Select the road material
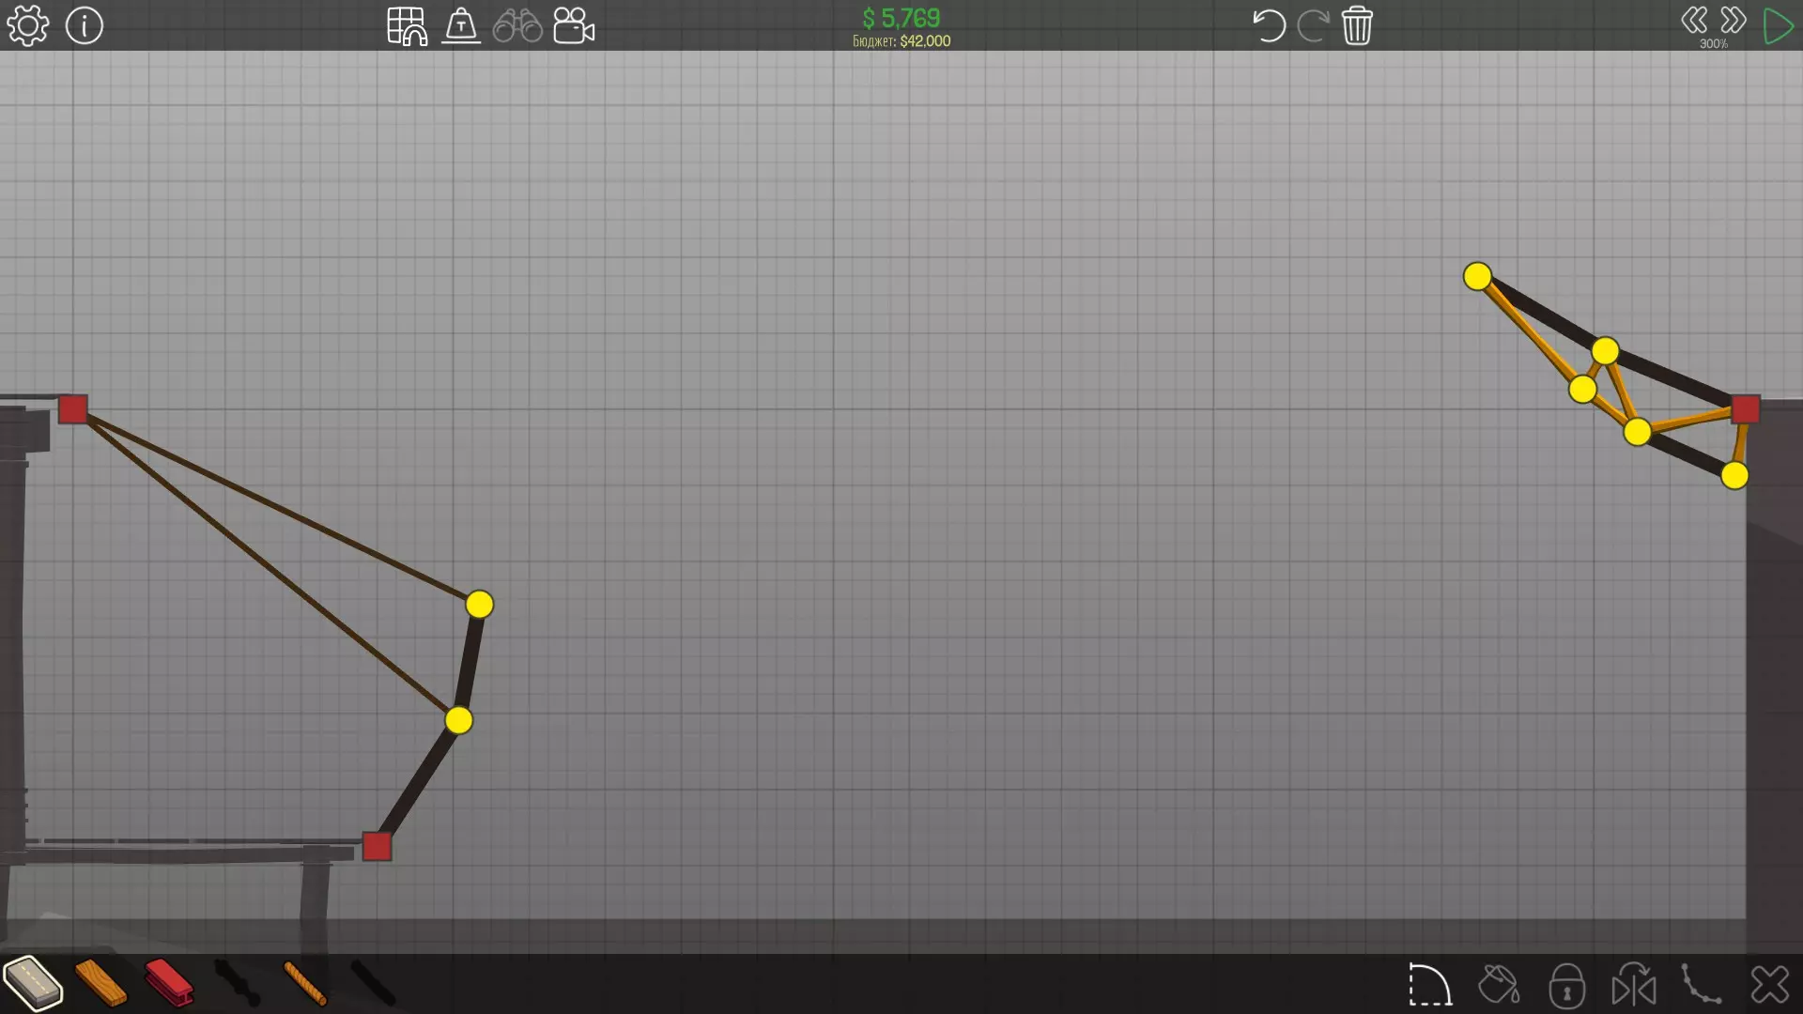Image resolution: width=1803 pixels, height=1014 pixels. 33,983
